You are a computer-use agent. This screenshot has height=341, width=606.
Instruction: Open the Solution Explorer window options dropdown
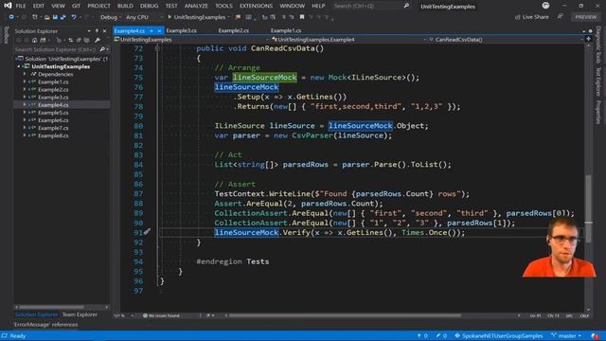(x=89, y=31)
